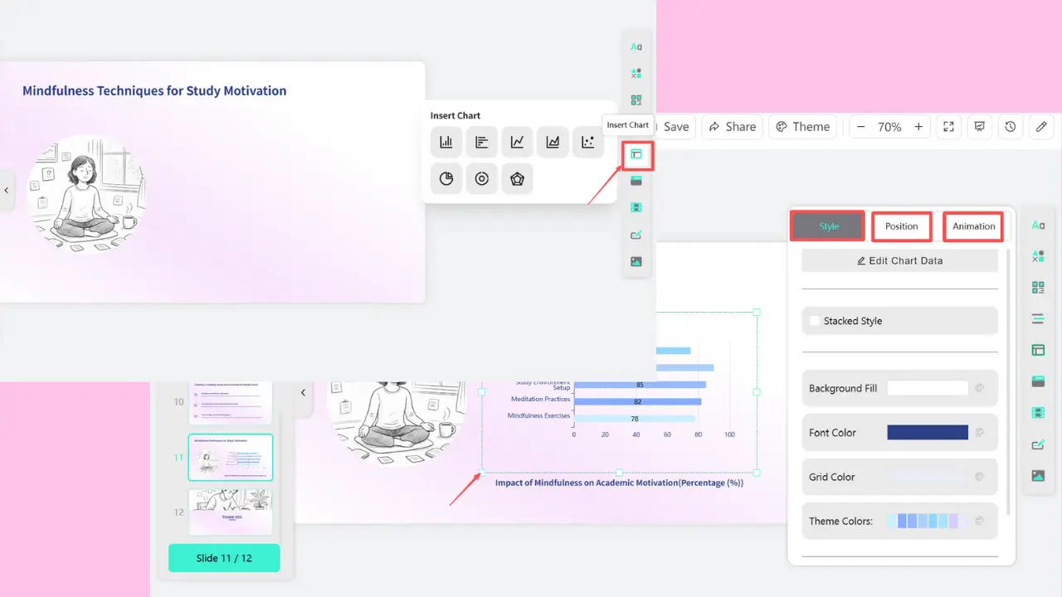Image resolution: width=1062 pixels, height=597 pixels.
Task: Collapse the slide thumbnail panel
Action: tap(303, 392)
